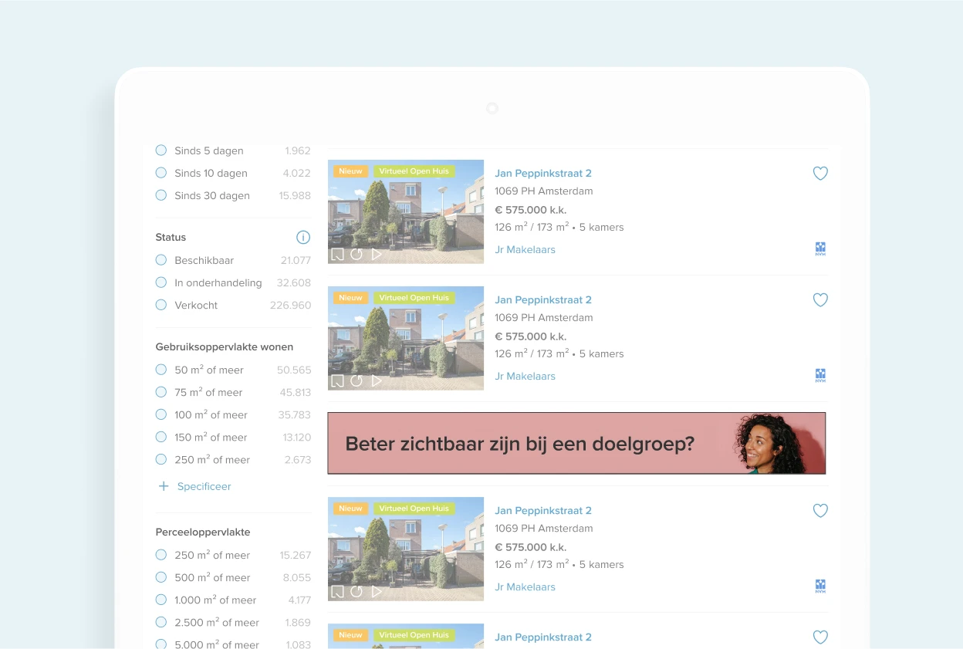This screenshot has width=963, height=649.
Task: Click NVM logo on second listing
Action: point(820,375)
